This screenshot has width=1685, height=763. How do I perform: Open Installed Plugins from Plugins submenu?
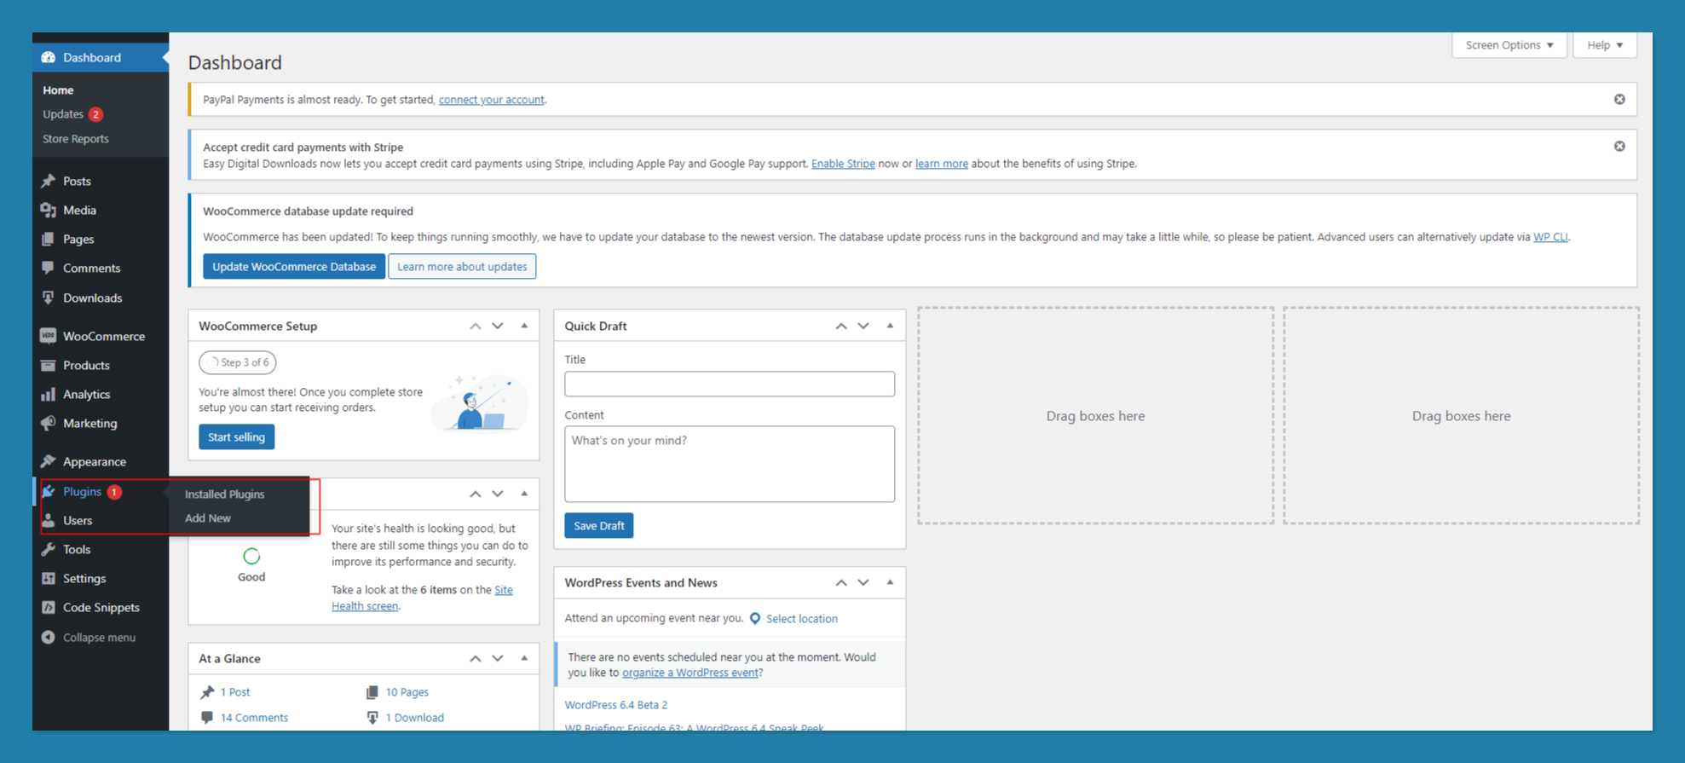(224, 494)
